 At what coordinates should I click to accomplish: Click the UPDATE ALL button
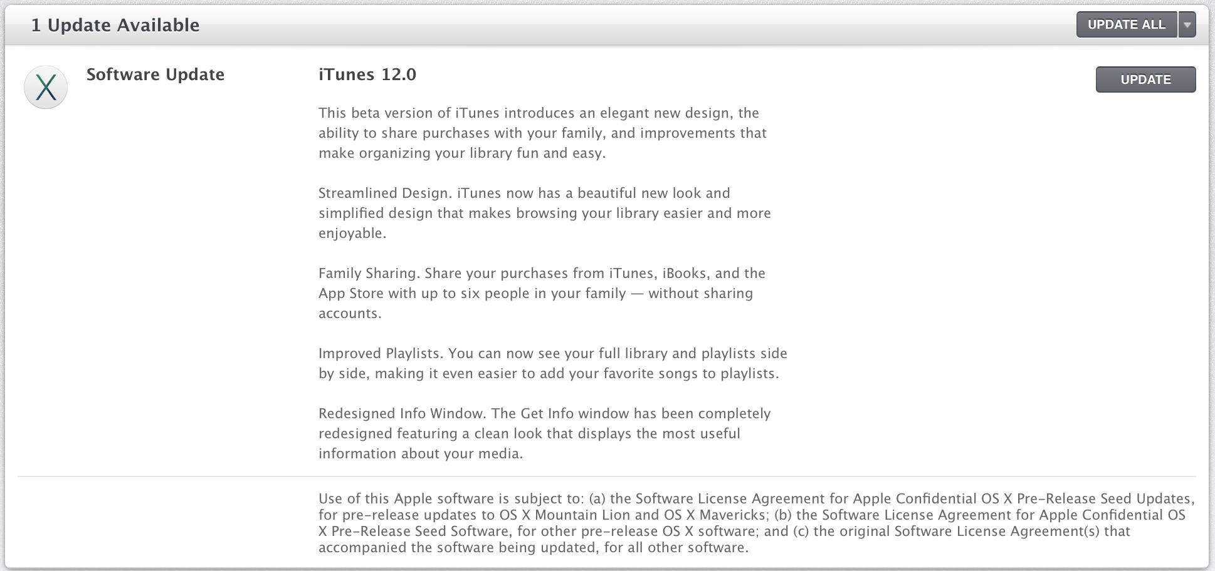coord(1127,25)
